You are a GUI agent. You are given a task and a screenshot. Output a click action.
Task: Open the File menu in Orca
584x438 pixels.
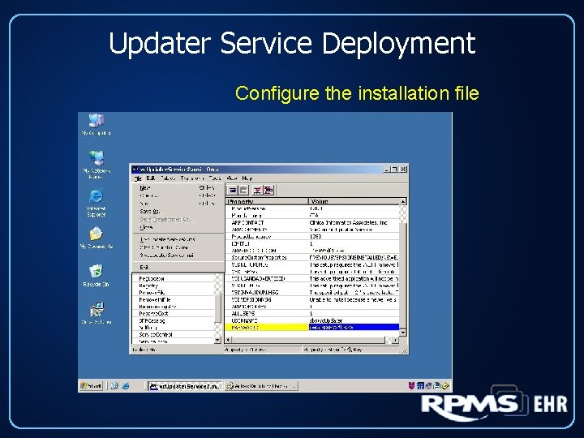pos(137,178)
